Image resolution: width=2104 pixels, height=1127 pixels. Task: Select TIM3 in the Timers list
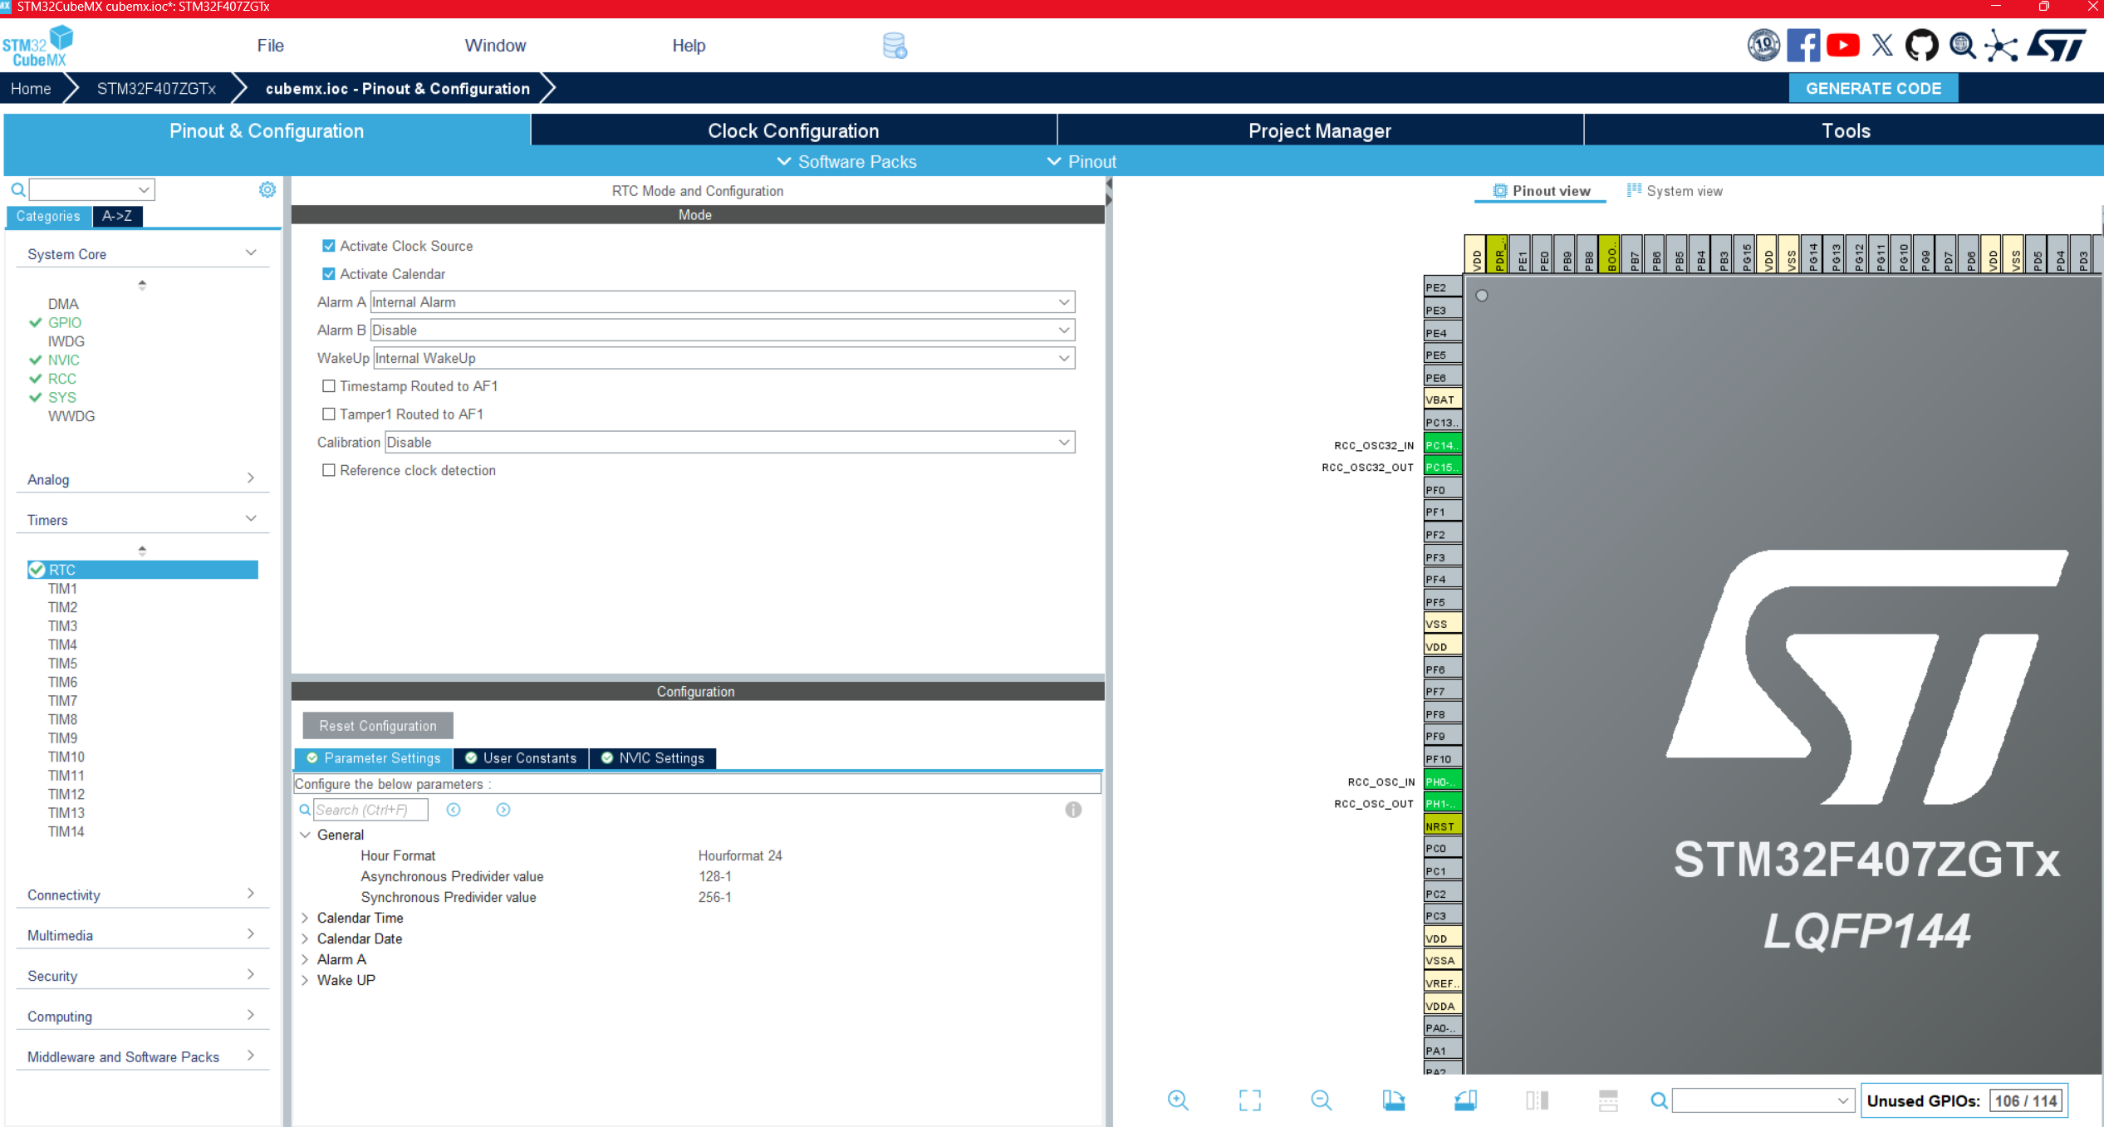(x=62, y=625)
